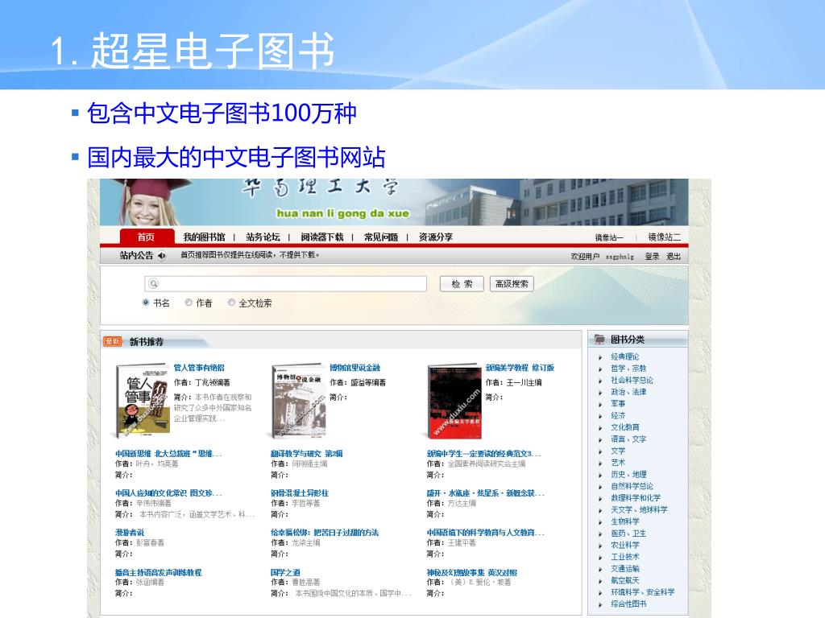Click the 检索 search button
This screenshot has height=618, width=825.
[x=462, y=284]
